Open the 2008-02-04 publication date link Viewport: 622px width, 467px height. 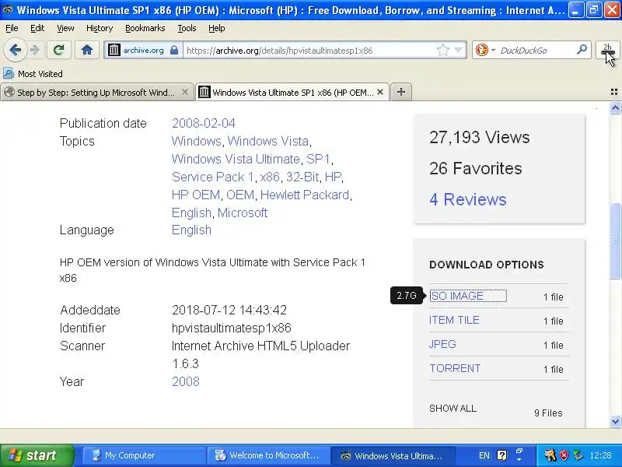coord(204,123)
